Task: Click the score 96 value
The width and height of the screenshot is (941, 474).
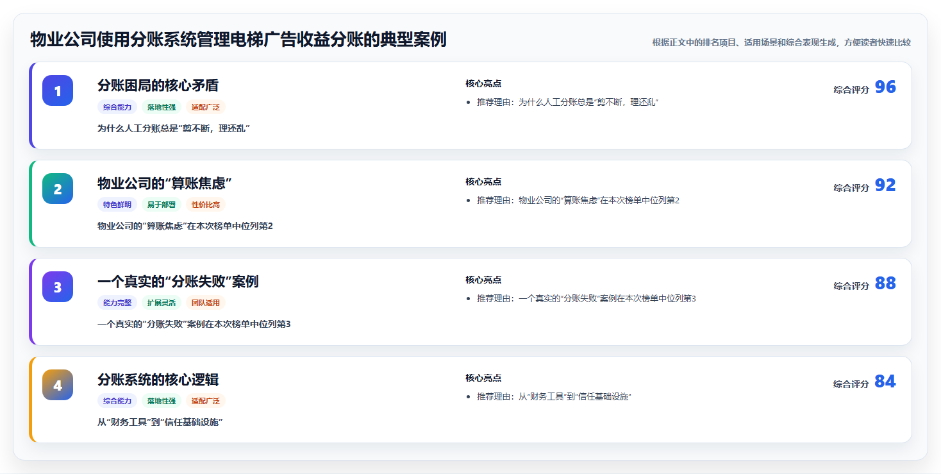Action: point(885,87)
